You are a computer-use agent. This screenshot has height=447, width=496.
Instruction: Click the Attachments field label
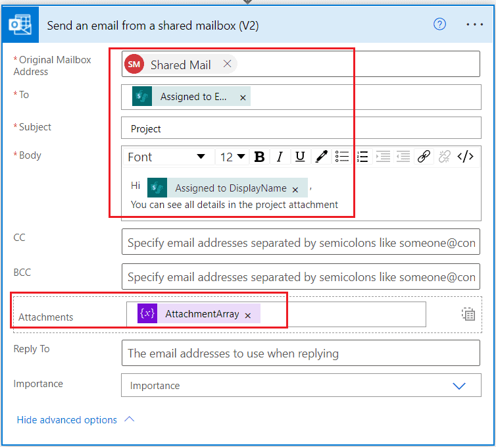pos(45,317)
